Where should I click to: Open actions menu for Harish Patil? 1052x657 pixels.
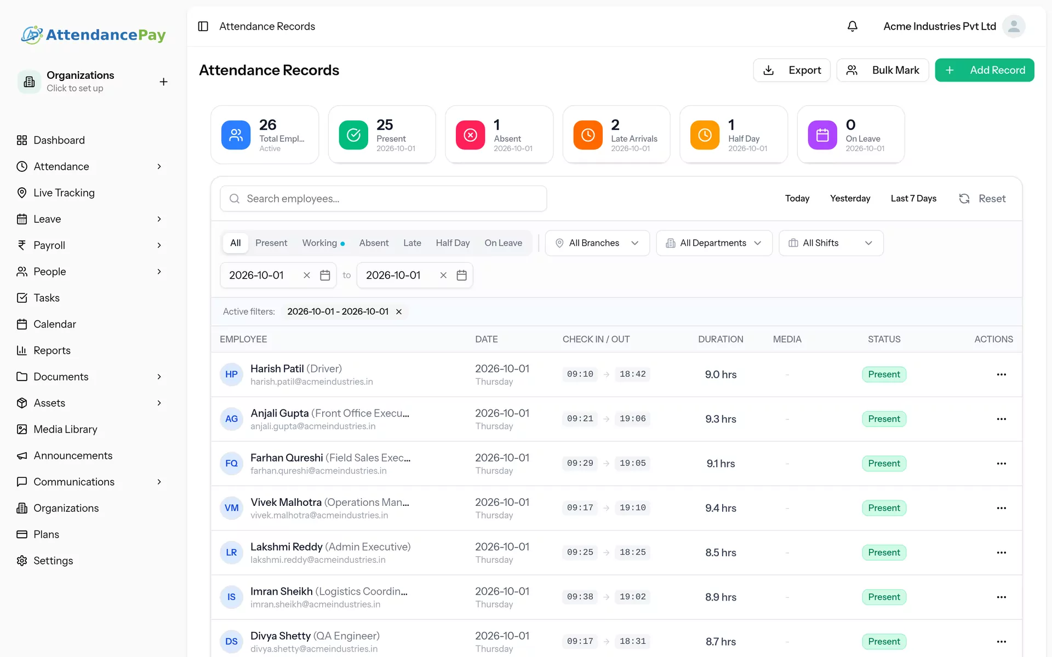1001,374
